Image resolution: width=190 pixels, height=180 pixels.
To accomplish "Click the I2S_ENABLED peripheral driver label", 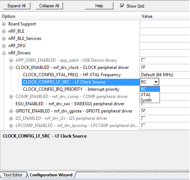I will 61,119.
